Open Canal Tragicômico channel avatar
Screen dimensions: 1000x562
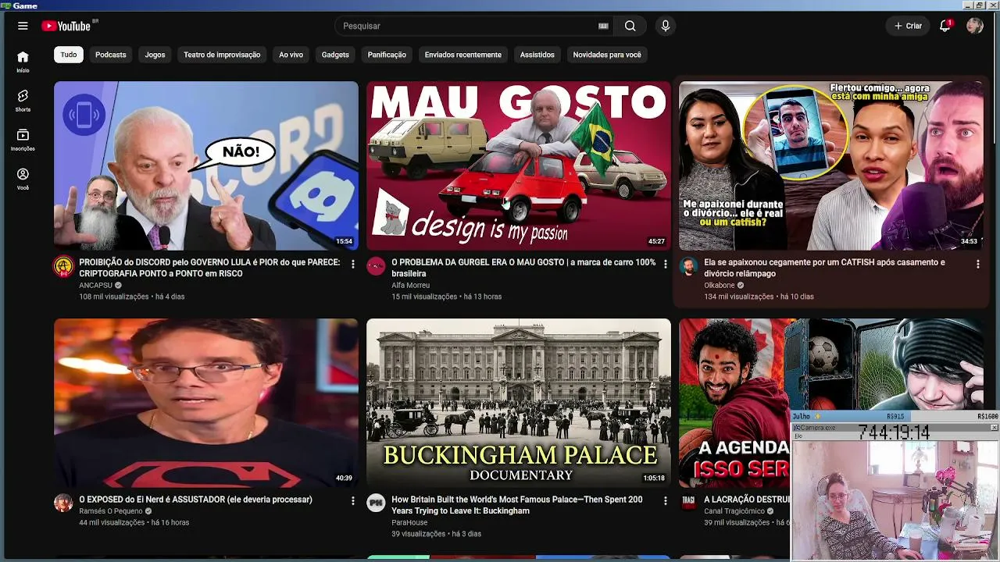[688, 503]
